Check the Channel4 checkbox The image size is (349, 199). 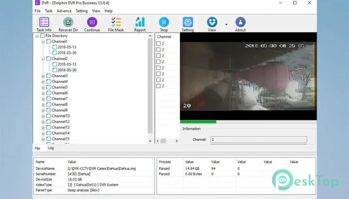coord(48,82)
